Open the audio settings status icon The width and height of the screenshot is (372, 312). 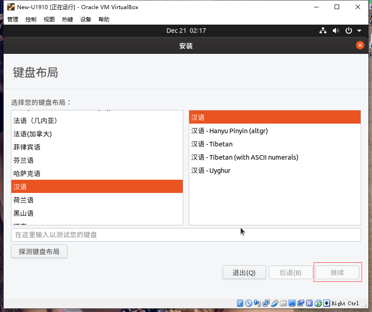click(257, 303)
